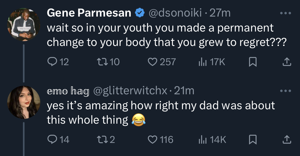This screenshot has width=300, height=156.
Task: Share Gene Parmesan's tweet
Action: click(x=287, y=62)
